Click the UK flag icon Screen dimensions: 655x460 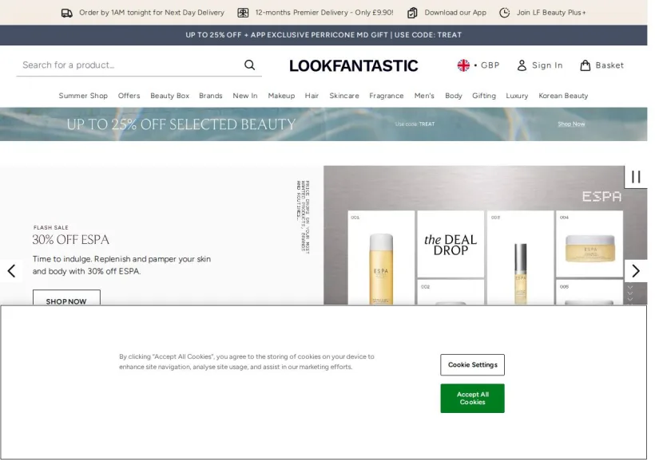tap(463, 65)
